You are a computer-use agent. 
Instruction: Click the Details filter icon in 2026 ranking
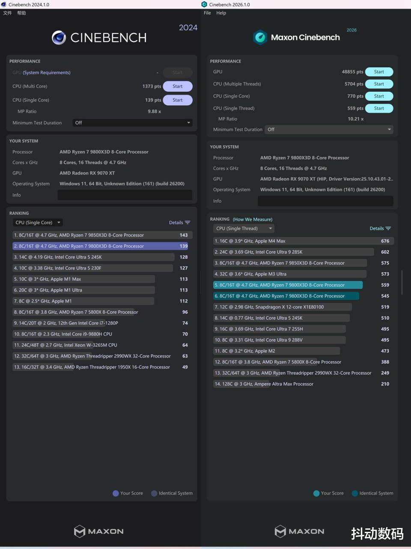[x=388, y=228]
